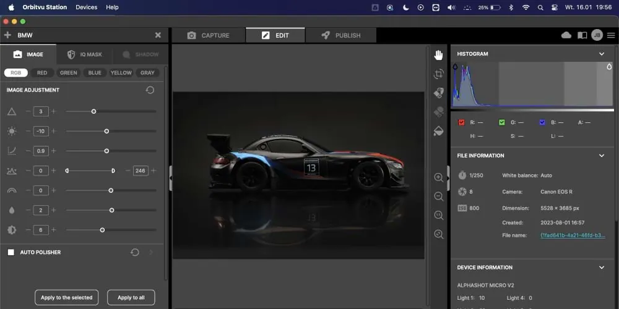Click the BMW car image preview
619x309 pixels.
point(298,175)
